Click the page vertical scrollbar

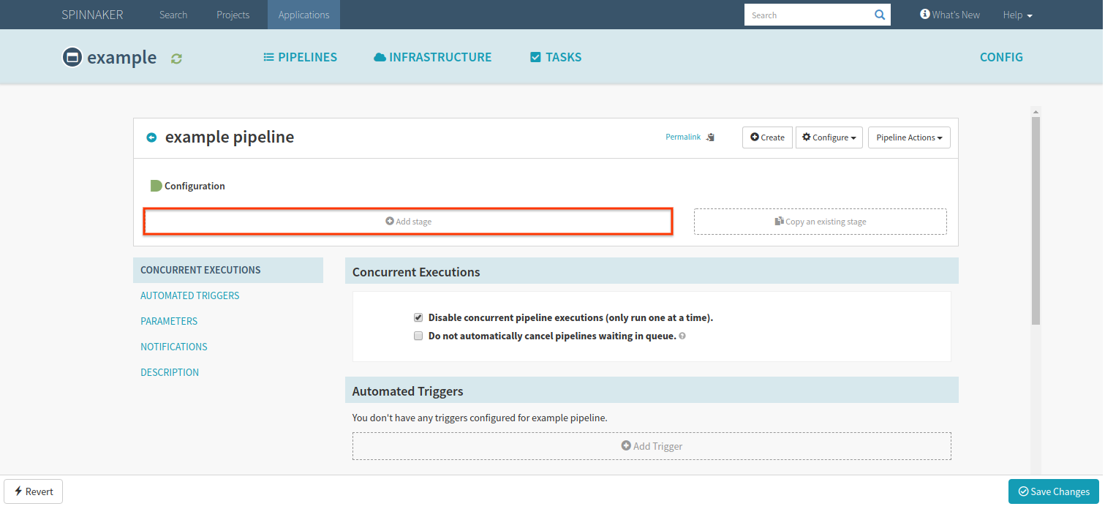tap(1036, 219)
